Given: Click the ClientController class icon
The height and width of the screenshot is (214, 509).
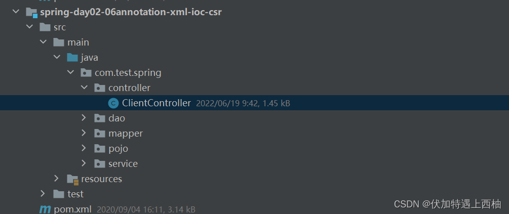Looking at the screenshot, I should pos(113,103).
